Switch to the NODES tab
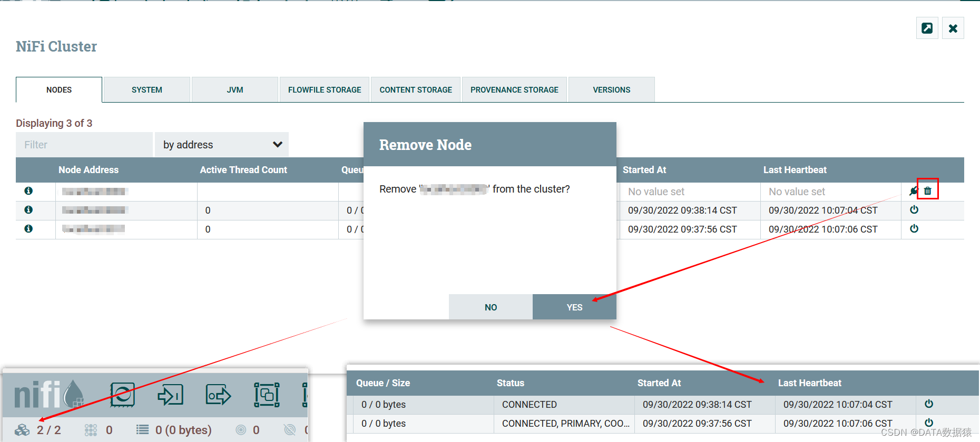The width and height of the screenshot is (980, 442). (59, 90)
